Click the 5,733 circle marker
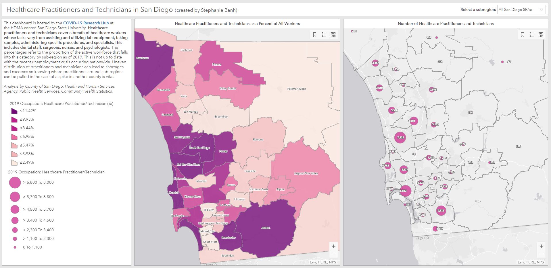This screenshot has width=551, height=268. [441, 211]
